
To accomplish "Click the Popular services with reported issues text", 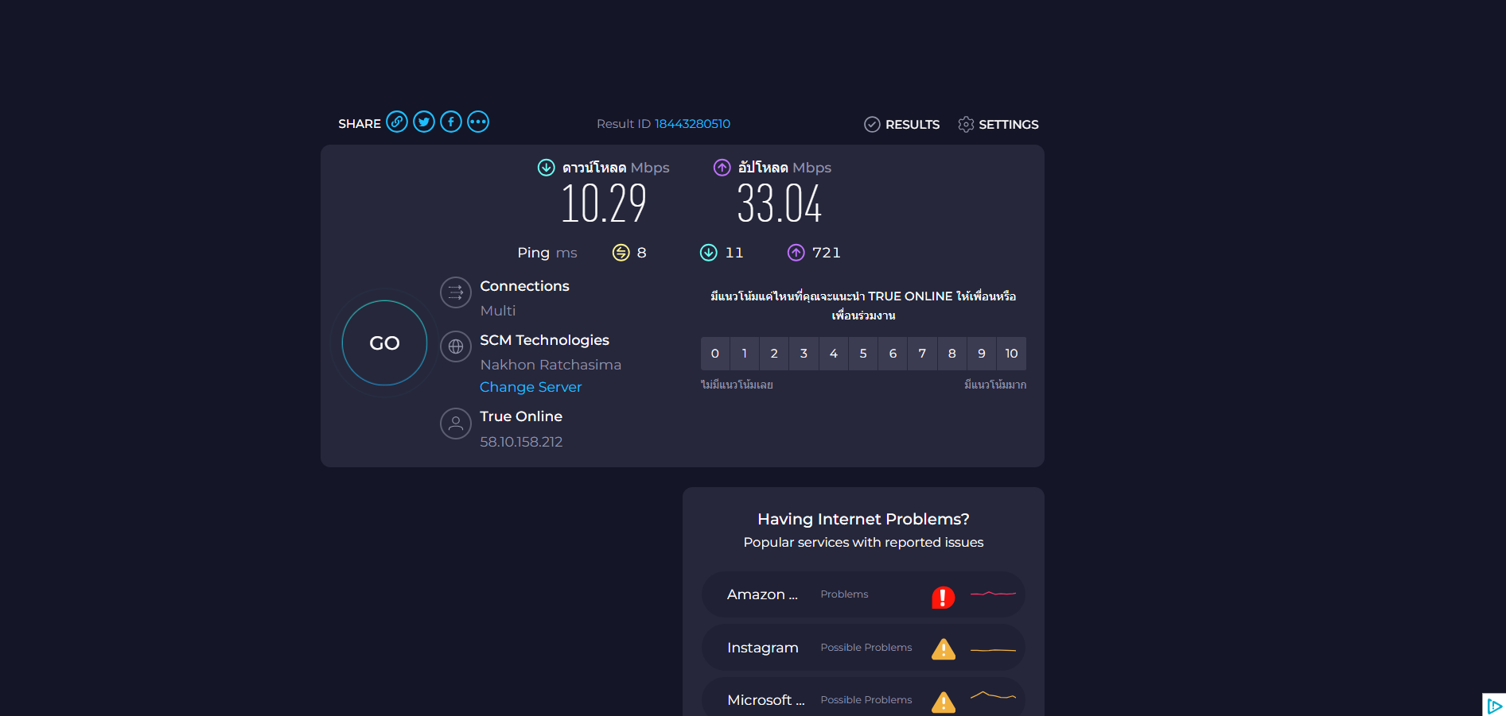I will pos(863,542).
